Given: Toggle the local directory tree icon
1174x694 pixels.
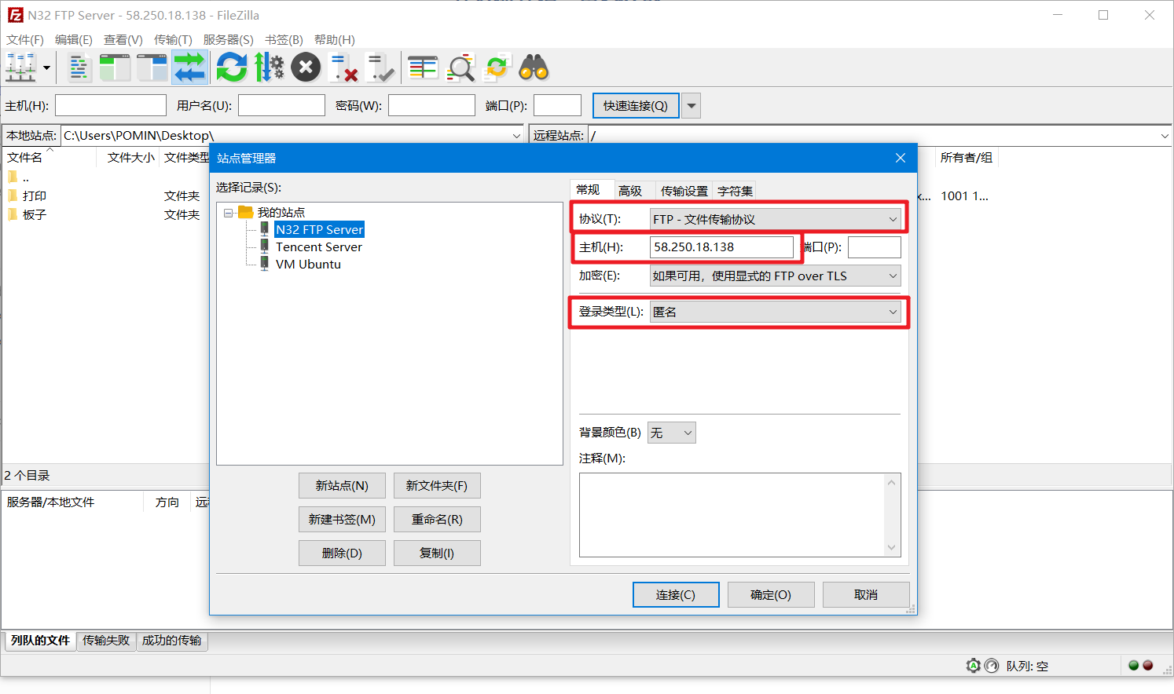Looking at the screenshot, I should pyautogui.click(x=115, y=68).
